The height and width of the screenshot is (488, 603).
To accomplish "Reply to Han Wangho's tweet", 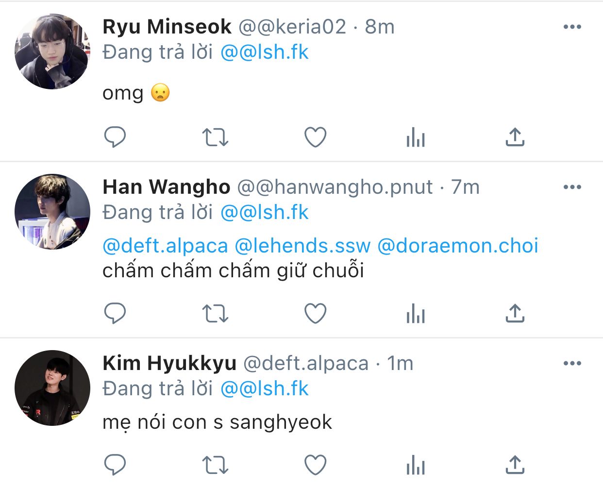I will tap(115, 313).
